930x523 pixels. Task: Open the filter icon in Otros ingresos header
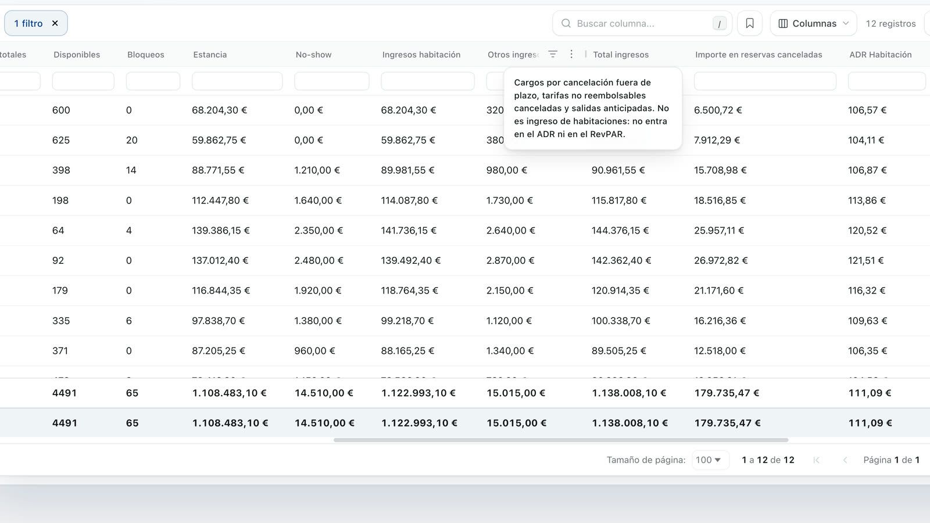[x=553, y=54]
